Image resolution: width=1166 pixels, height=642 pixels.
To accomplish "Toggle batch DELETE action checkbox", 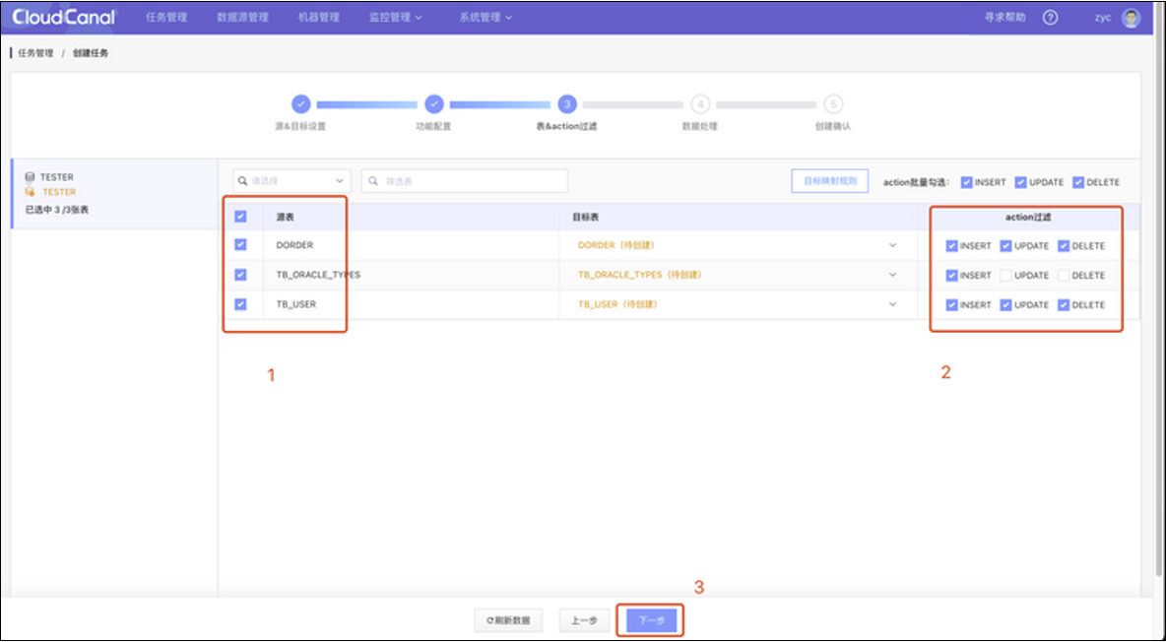I will coord(1078,182).
